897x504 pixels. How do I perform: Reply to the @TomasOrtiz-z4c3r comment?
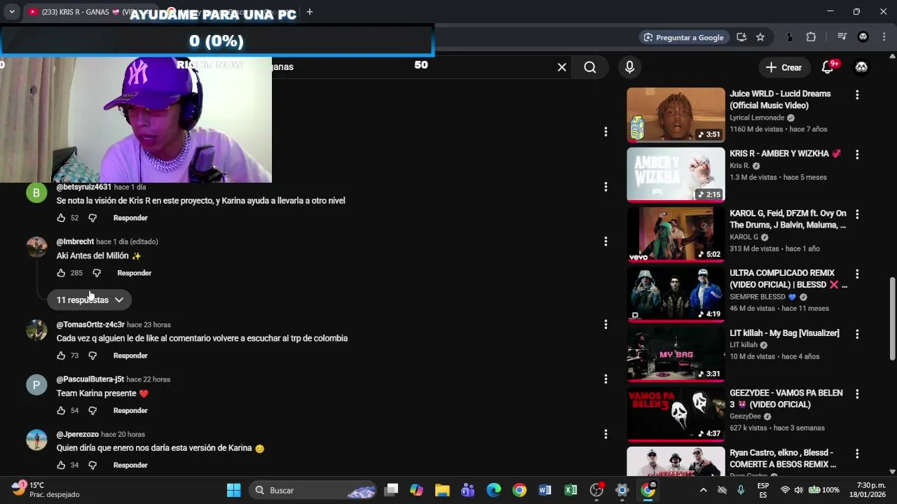tap(130, 356)
